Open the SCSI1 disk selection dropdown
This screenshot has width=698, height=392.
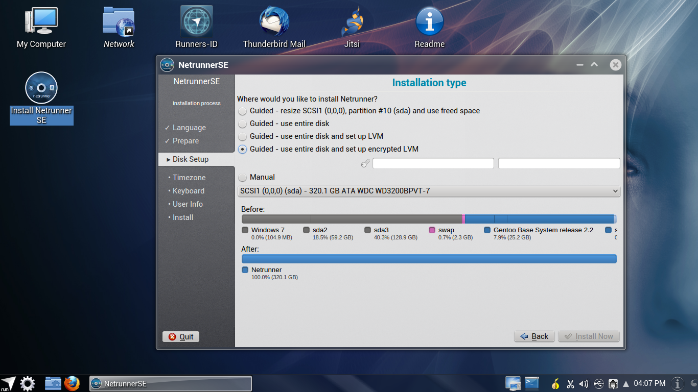tap(429, 191)
